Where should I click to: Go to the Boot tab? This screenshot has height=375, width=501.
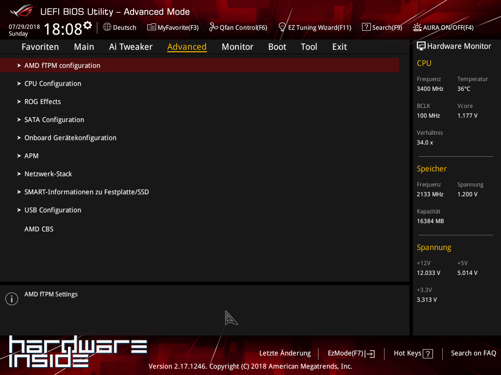click(277, 47)
